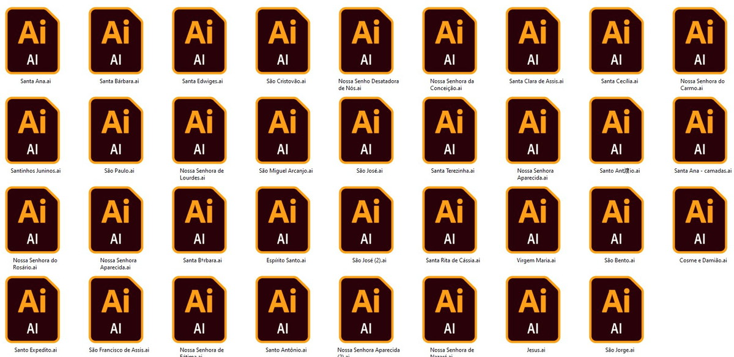
Task: Select the Espírito Santo.ai file icon
Action: 283,220
